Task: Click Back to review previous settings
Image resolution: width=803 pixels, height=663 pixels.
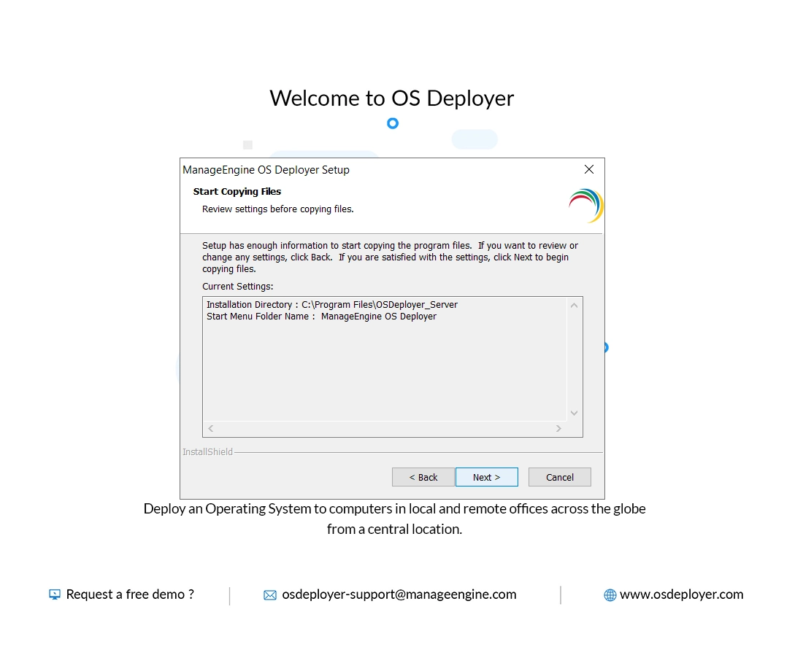Action: 423,476
